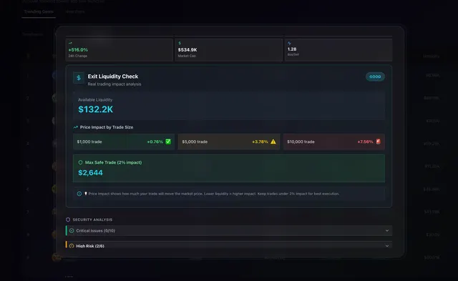
Task: Click the Max Safe Trade (2% impact) label
Action: [113, 162]
